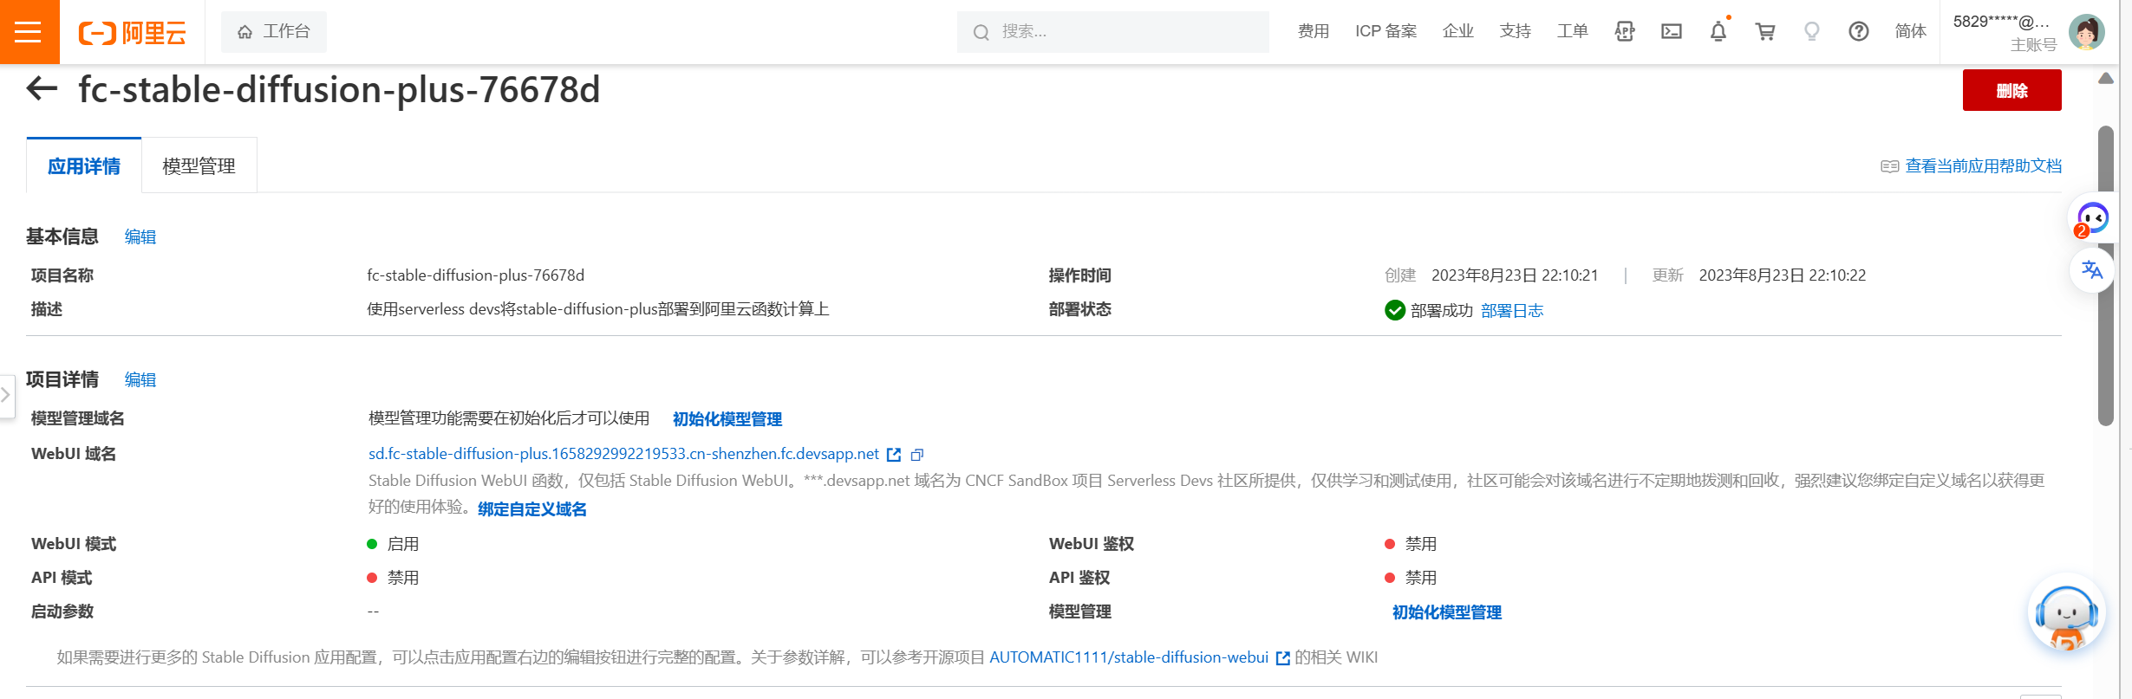Click the red 删除 button
The height and width of the screenshot is (699, 2132).
point(2012,90)
